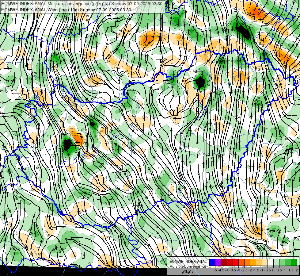Pick the orange-red swatch between -3 and -2.5
This screenshot has height=276, width=300.
coord(242,262)
